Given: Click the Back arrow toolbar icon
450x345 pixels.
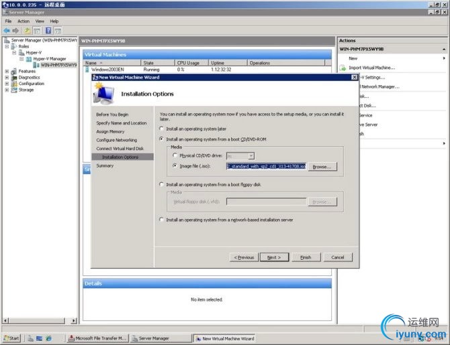Looking at the screenshot, I should 6,30.
